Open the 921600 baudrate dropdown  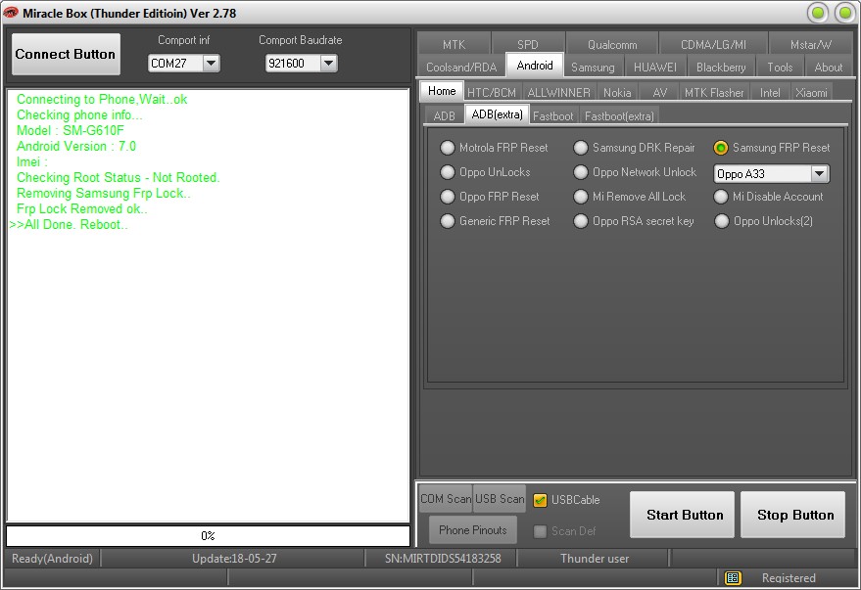point(328,63)
